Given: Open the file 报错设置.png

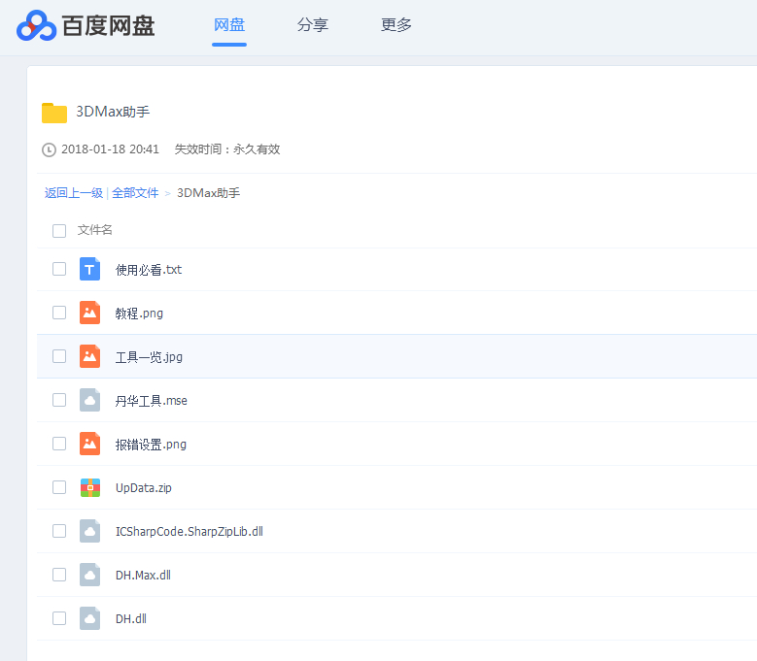Looking at the screenshot, I should point(151,445).
